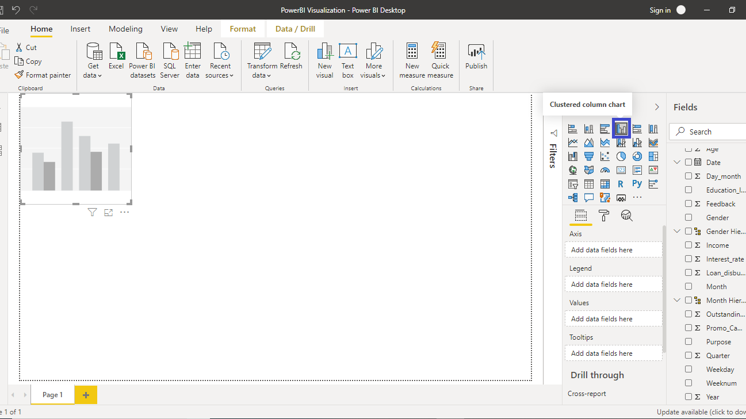Check the Income field checkbox
The image size is (746, 419).
point(688,245)
